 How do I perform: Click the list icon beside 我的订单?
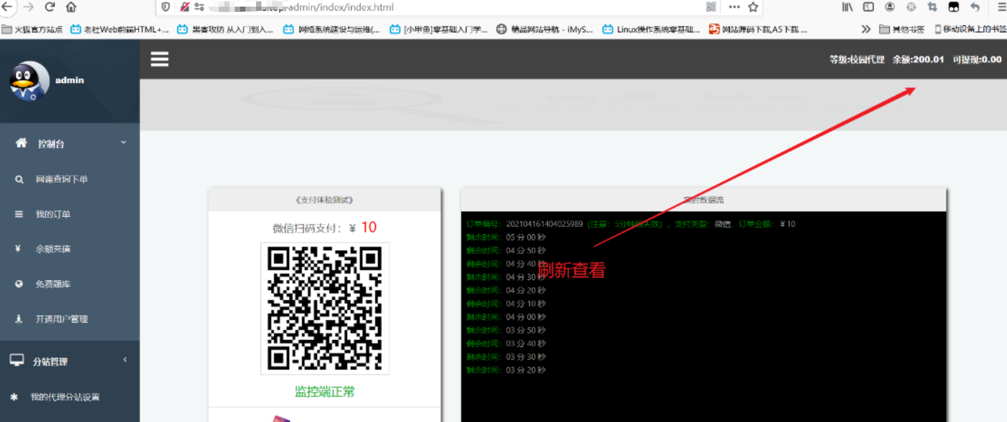[x=19, y=214]
